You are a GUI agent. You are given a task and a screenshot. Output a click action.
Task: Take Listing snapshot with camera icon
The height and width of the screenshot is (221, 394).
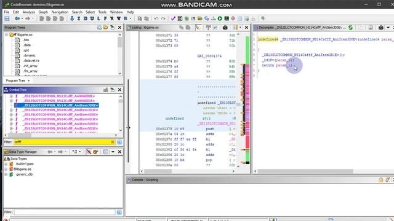coord(225,27)
